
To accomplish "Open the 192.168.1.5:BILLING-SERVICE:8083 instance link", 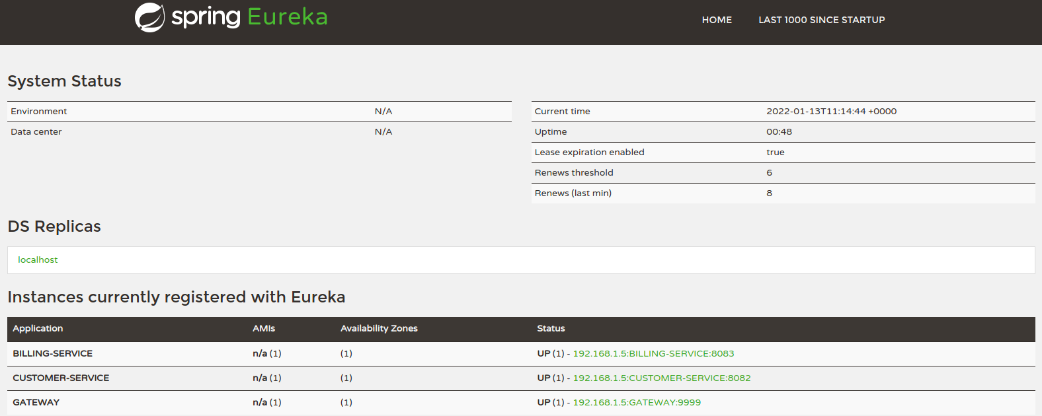I will pyautogui.click(x=653, y=354).
